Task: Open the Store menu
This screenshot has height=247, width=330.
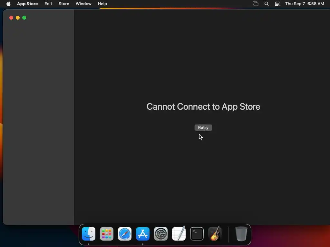Action: (64, 4)
